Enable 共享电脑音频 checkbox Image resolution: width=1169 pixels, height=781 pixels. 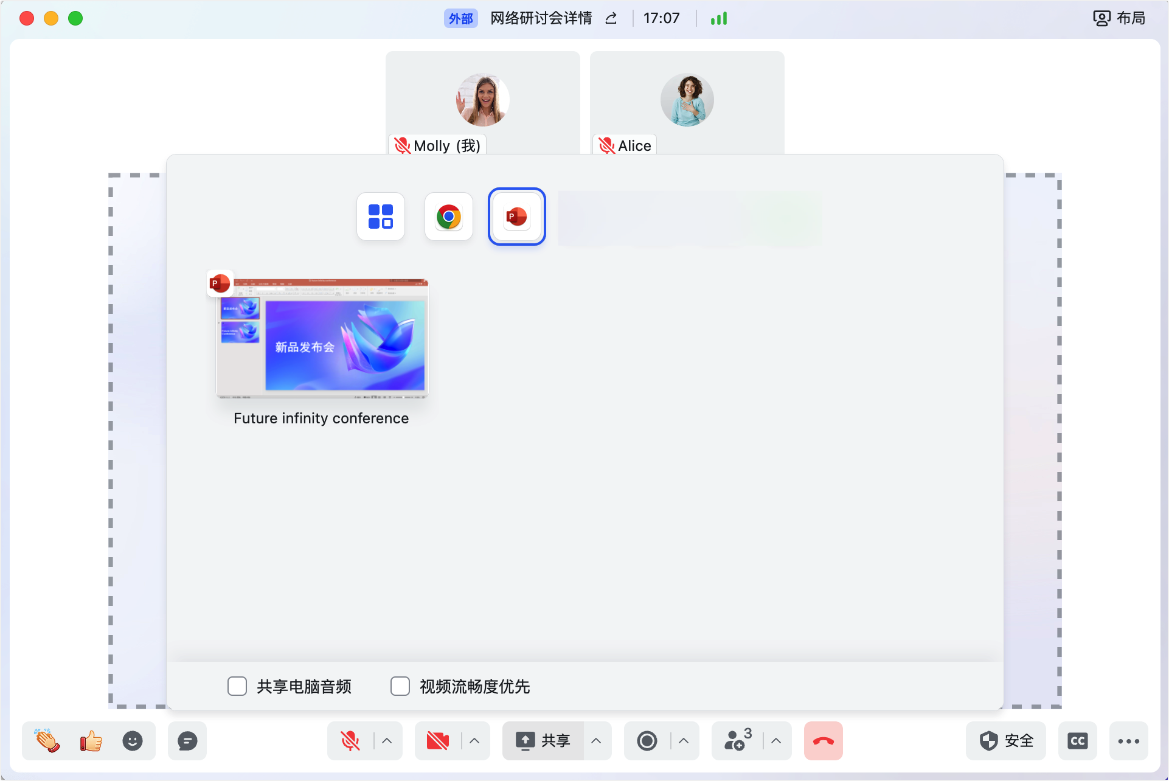click(x=237, y=686)
